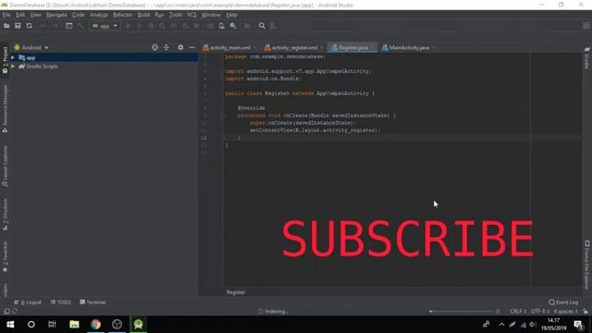Image resolution: width=592 pixels, height=333 pixels.
Task: Open the TODO tool window
Action: pyautogui.click(x=61, y=302)
